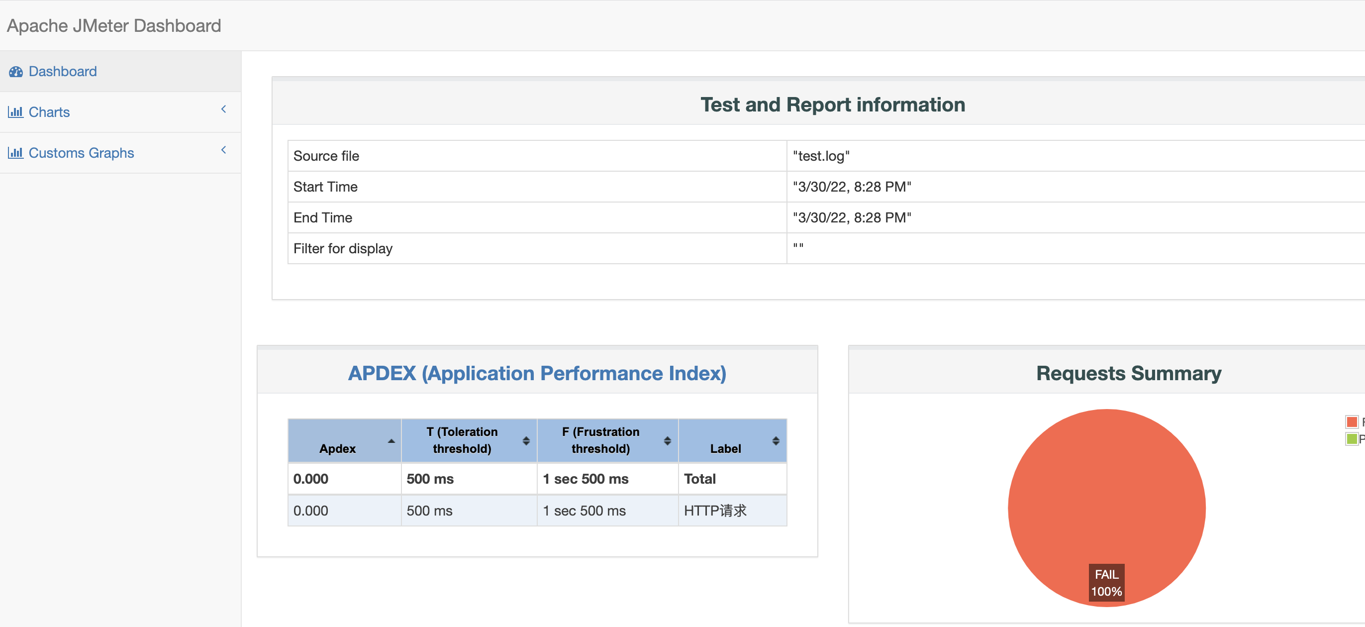Select the Total label cell
The width and height of the screenshot is (1365, 627).
click(732, 479)
